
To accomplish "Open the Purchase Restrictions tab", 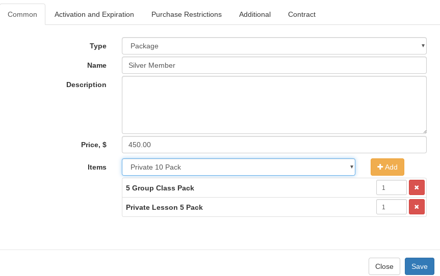I will 187,14.
